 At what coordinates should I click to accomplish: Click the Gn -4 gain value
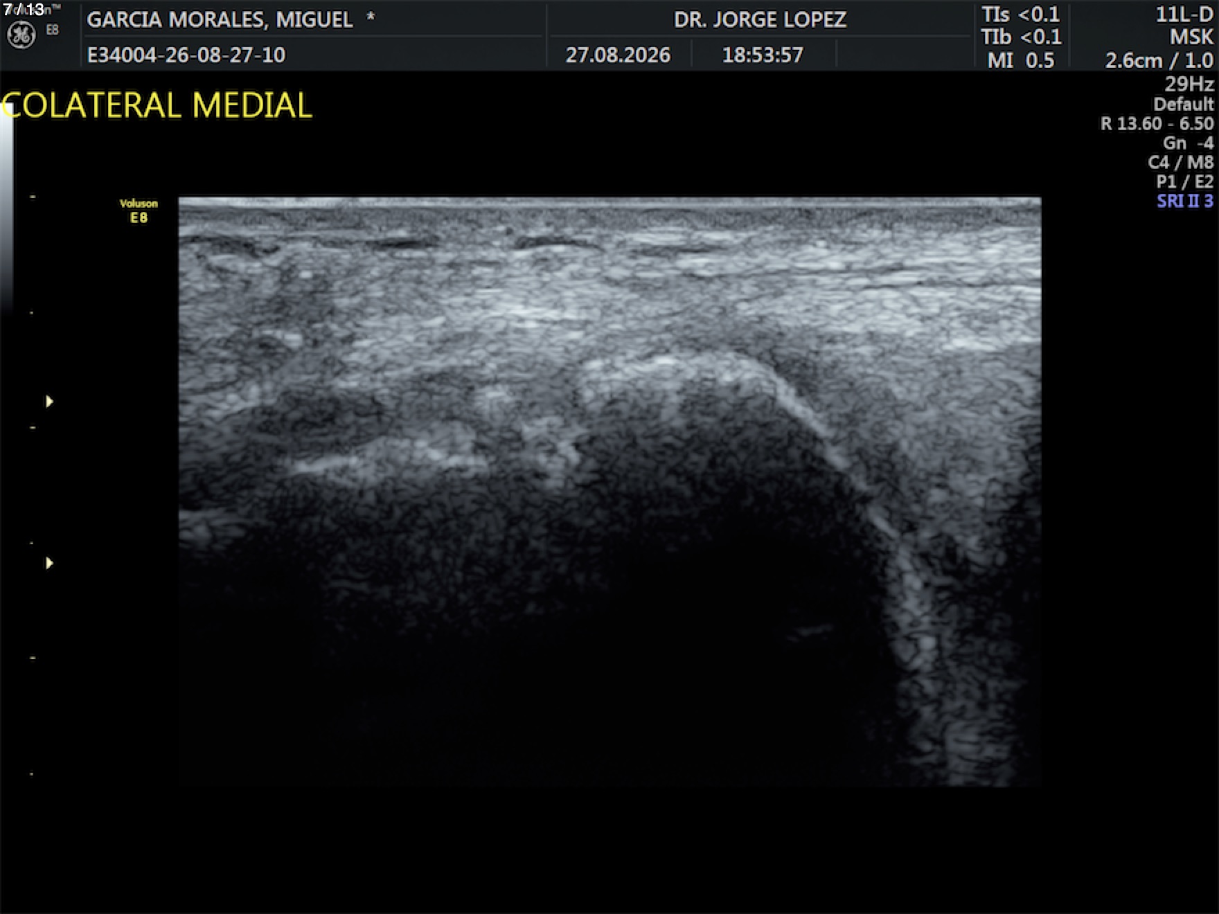click(x=1188, y=143)
